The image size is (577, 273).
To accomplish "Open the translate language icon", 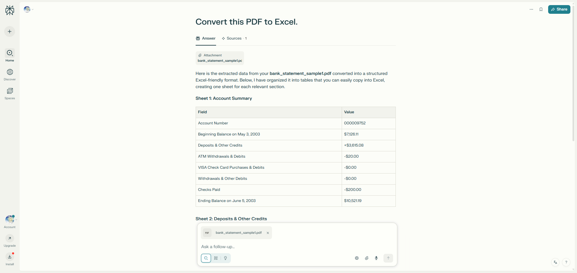I will (x=555, y=263).
